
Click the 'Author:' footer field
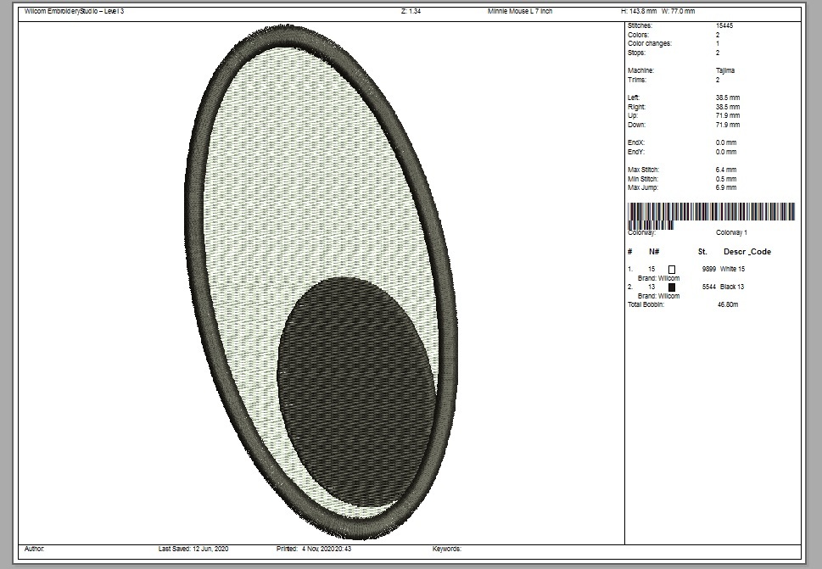[x=35, y=549]
